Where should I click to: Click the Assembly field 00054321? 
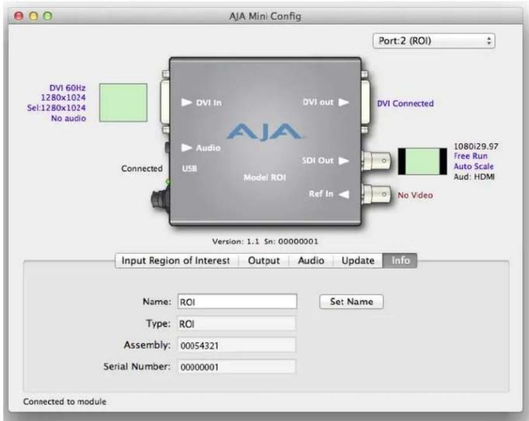[x=236, y=345]
